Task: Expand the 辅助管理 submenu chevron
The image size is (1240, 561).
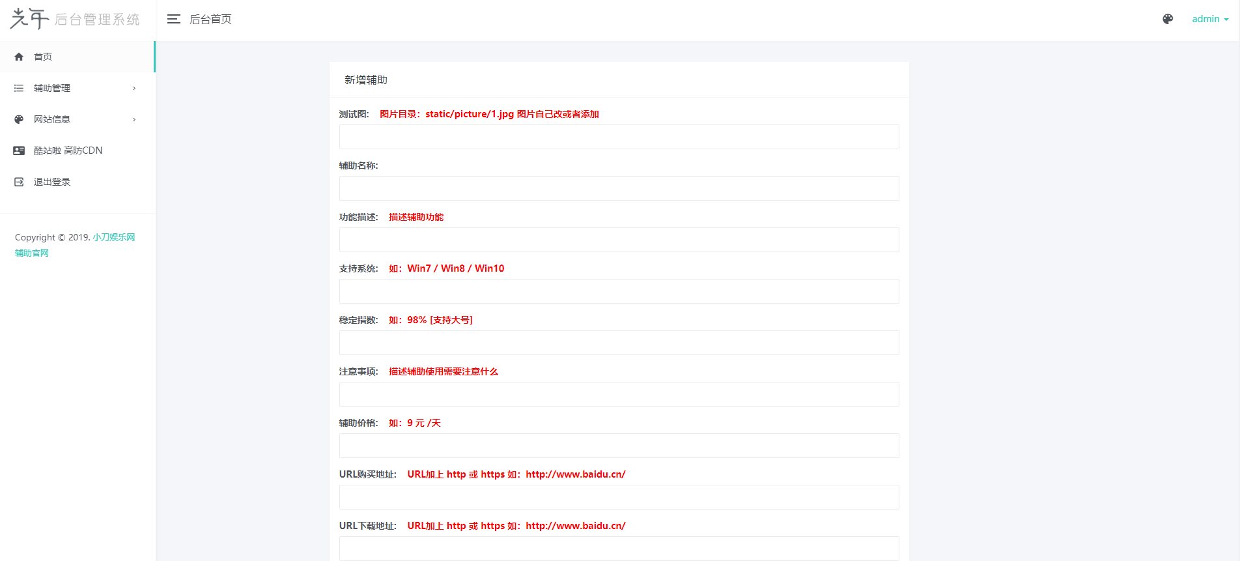Action: tap(134, 88)
